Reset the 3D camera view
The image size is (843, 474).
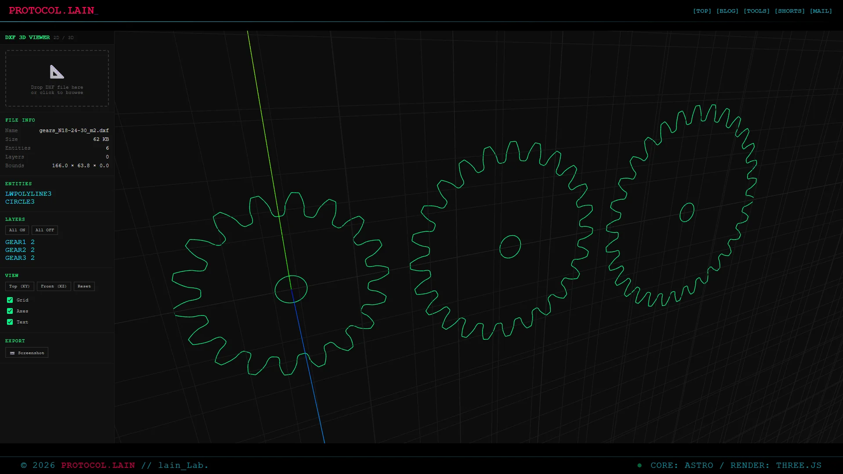84,286
